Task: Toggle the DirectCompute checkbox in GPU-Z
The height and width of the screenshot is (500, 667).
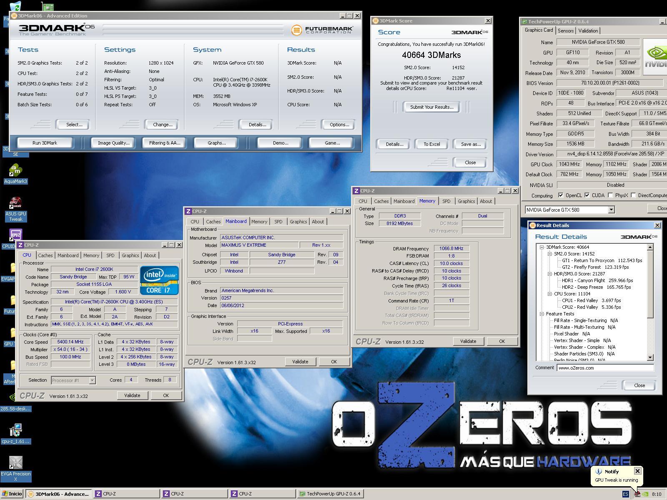Action: 633,195
